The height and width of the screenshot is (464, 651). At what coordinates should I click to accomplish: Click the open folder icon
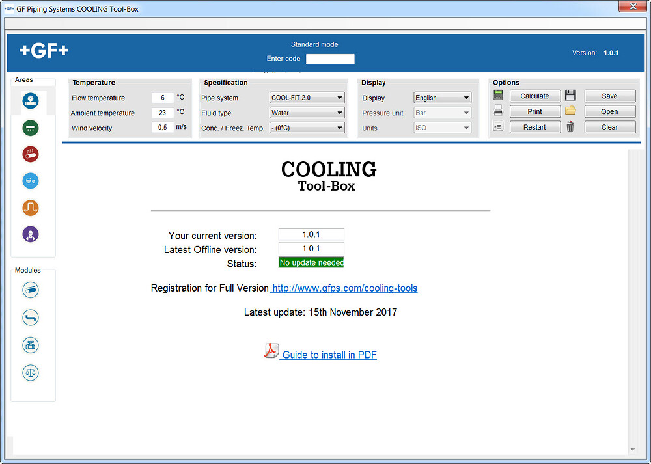(x=570, y=111)
